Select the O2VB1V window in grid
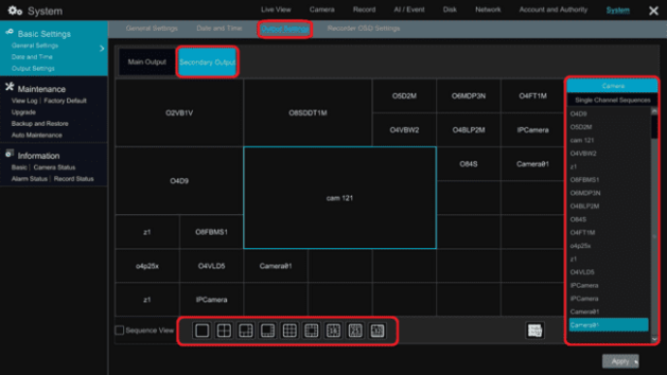 pos(179,112)
